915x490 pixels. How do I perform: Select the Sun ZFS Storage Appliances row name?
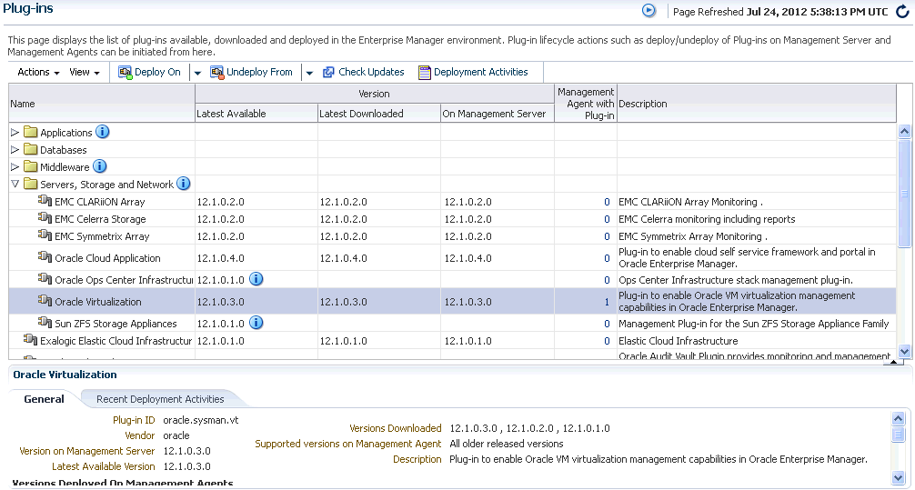[x=116, y=324]
